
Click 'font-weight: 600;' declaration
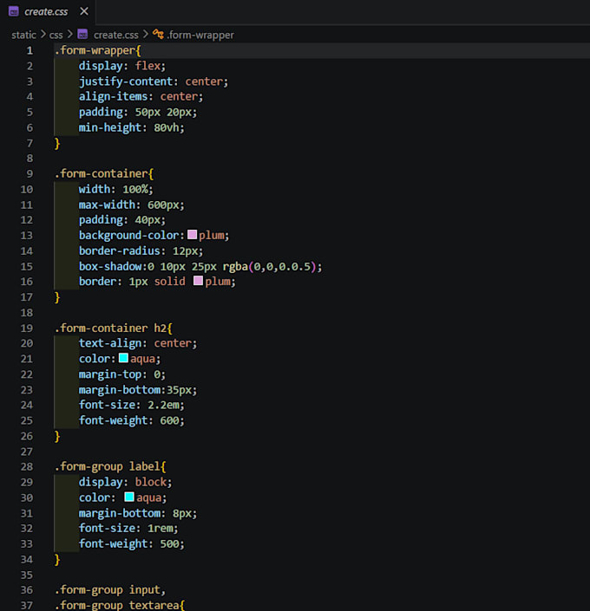click(x=132, y=420)
